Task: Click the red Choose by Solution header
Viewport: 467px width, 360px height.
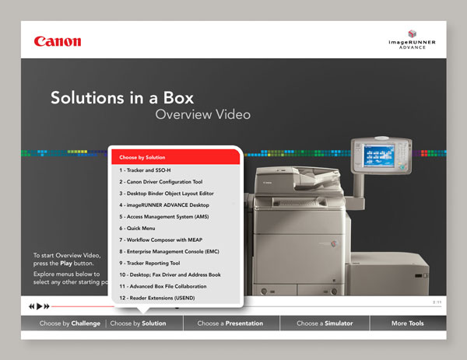Action: pyautogui.click(x=176, y=157)
